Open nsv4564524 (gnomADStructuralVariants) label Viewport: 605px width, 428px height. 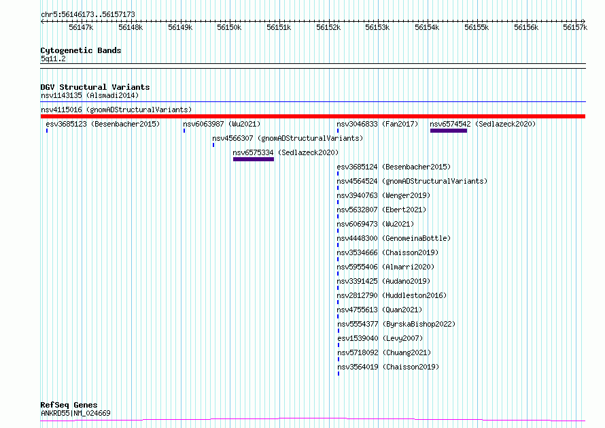pos(412,181)
